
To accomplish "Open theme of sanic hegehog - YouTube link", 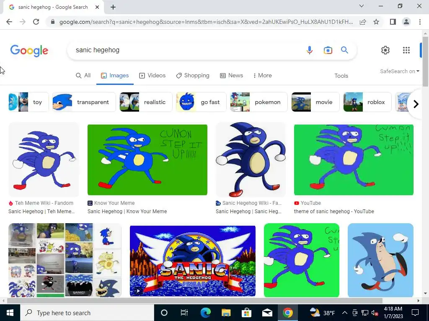I will pyautogui.click(x=334, y=211).
